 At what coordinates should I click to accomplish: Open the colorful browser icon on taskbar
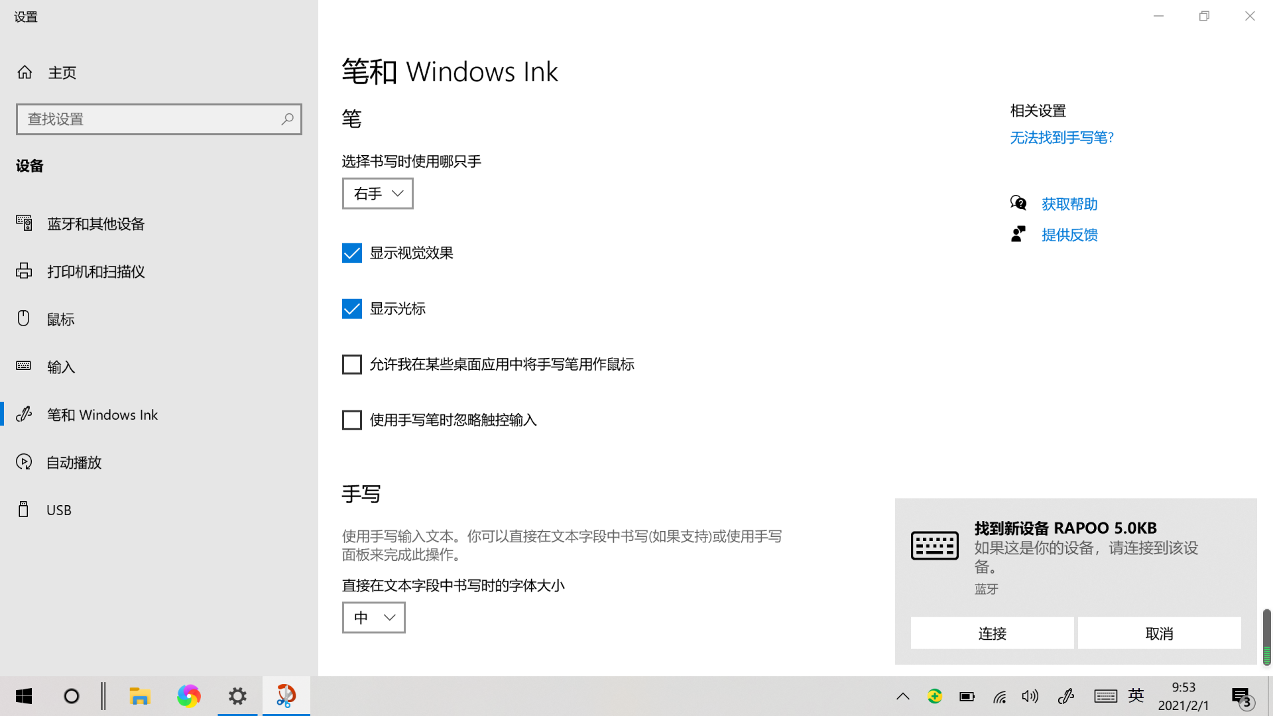pos(188,696)
